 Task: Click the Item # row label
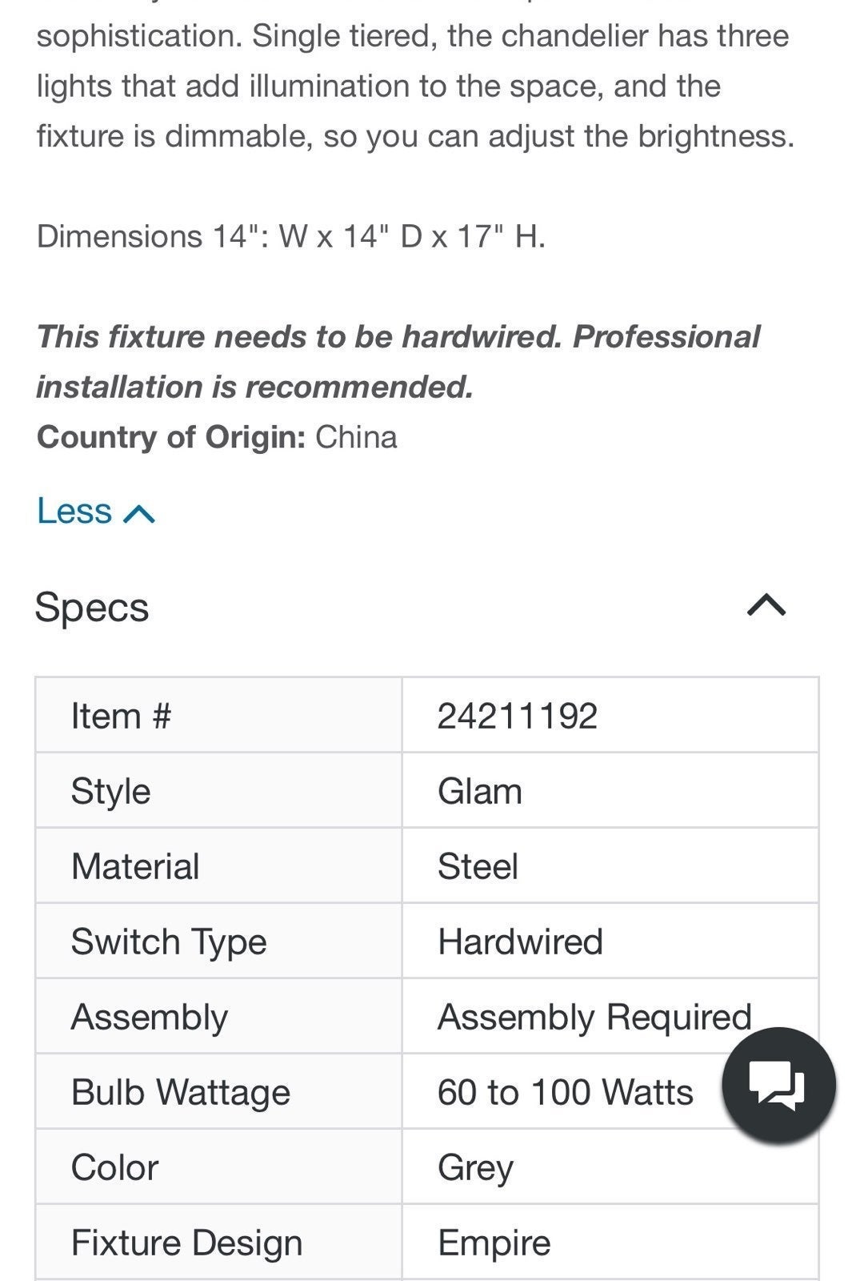pos(121,716)
